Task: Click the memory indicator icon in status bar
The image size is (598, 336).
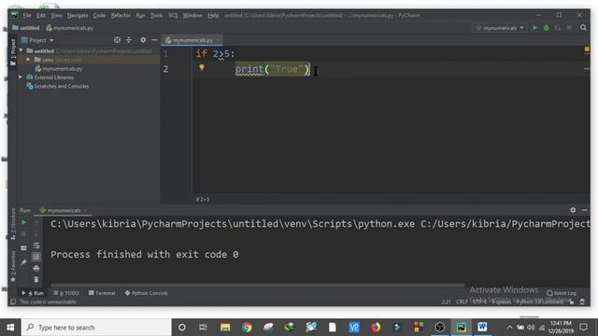Action: tap(582, 301)
